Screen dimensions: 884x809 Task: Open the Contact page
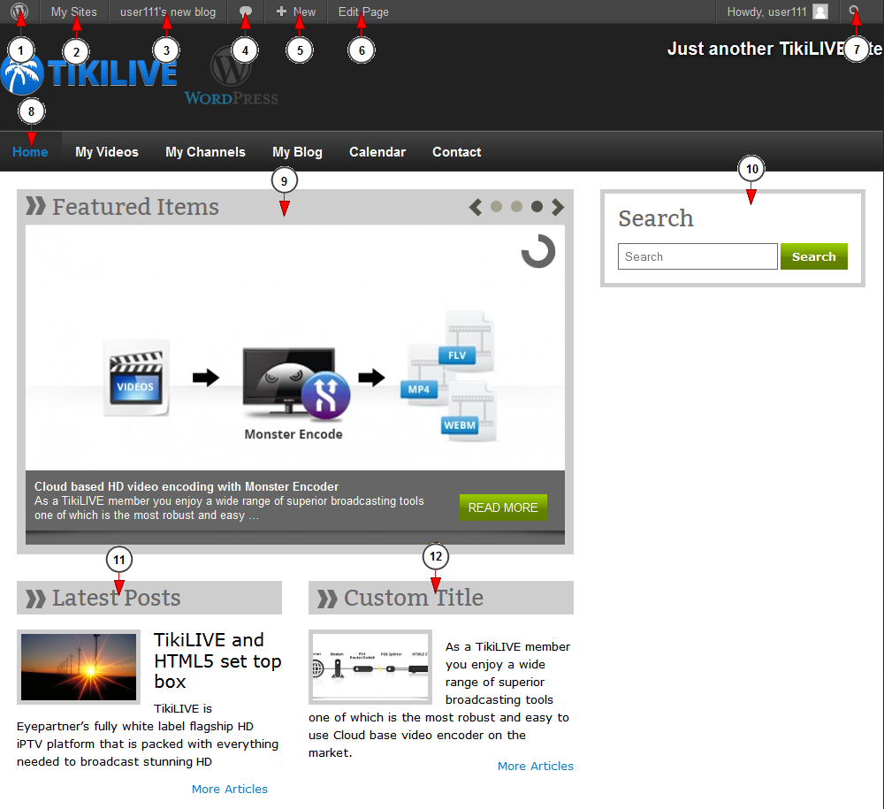[x=457, y=152]
